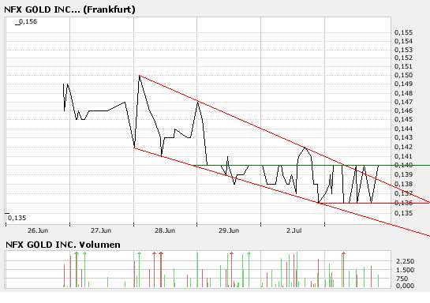This screenshot has width=430, height=303.
Task: Click the 0,148 price axis label
Action: [403, 94]
